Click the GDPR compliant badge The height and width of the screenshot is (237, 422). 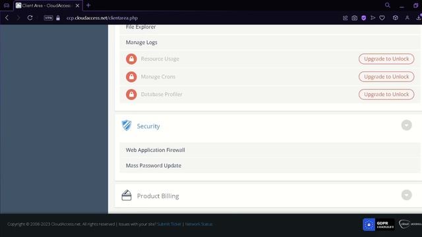pos(378,224)
